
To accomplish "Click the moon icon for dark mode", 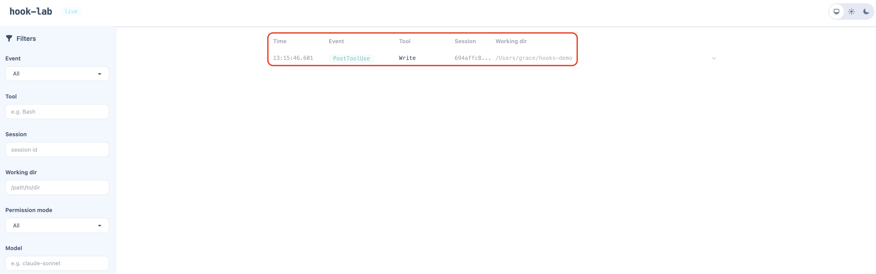I will click(866, 11).
